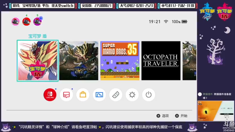Click the stream preview thumbnail
235x132 pixels.
click(x=216, y=111)
